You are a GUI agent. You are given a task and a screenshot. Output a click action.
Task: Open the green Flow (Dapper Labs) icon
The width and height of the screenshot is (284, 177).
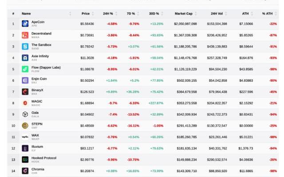(25, 69)
